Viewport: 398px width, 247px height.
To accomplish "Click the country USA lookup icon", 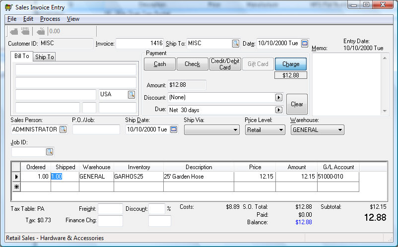I will [x=132, y=94].
